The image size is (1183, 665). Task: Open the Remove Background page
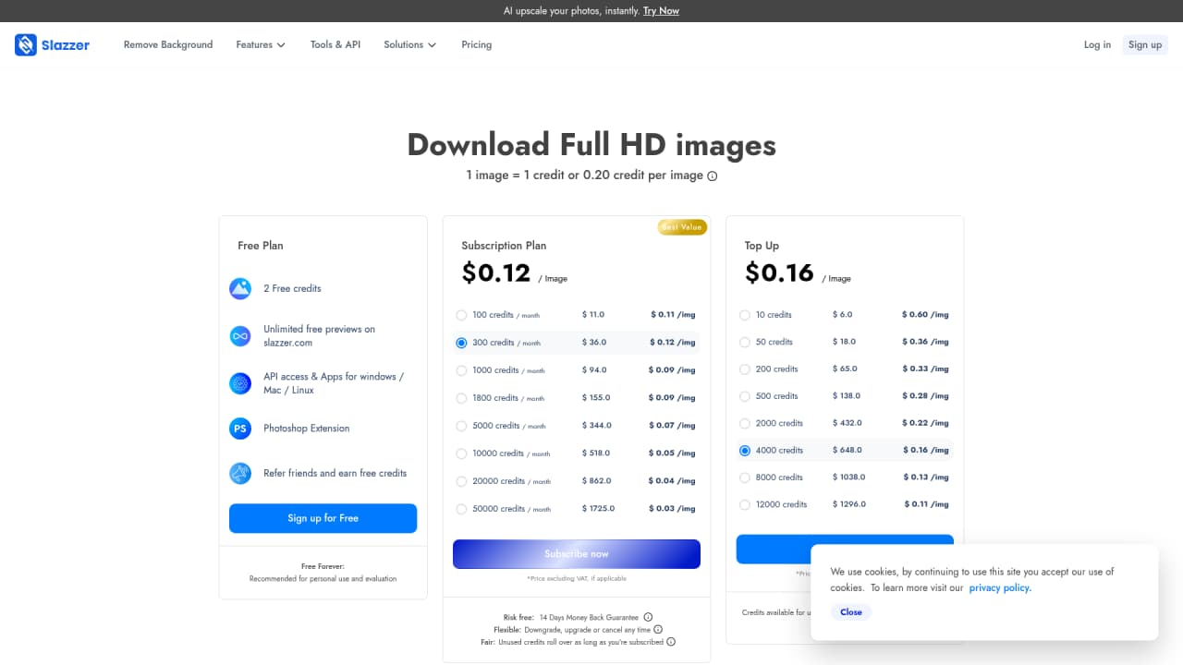tap(168, 44)
